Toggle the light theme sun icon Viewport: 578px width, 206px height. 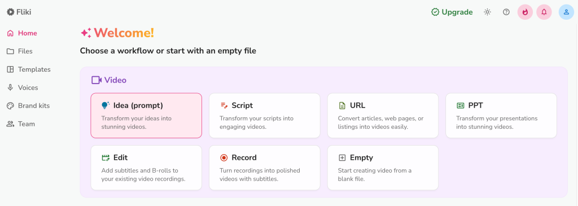(x=487, y=12)
